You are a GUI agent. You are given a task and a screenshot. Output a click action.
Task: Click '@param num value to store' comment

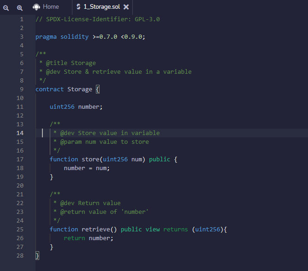[101, 142]
